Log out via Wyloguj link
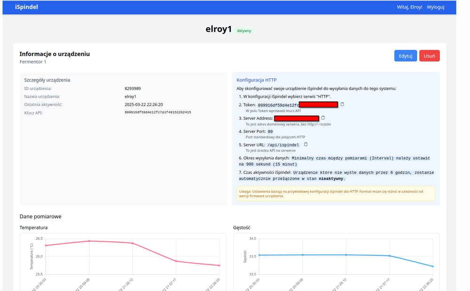The width and height of the screenshot is (470, 291). click(435, 7)
